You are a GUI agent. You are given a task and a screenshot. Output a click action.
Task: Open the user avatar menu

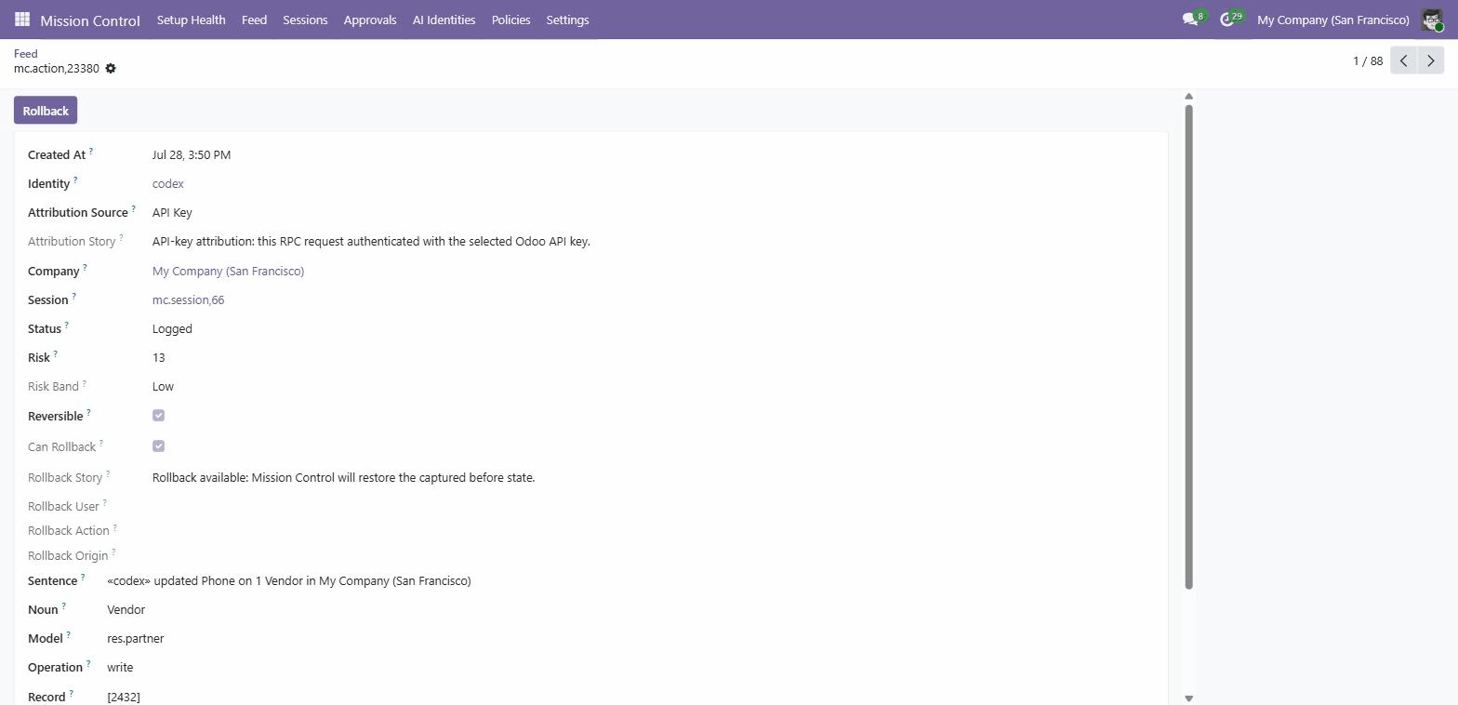tap(1432, 20)
